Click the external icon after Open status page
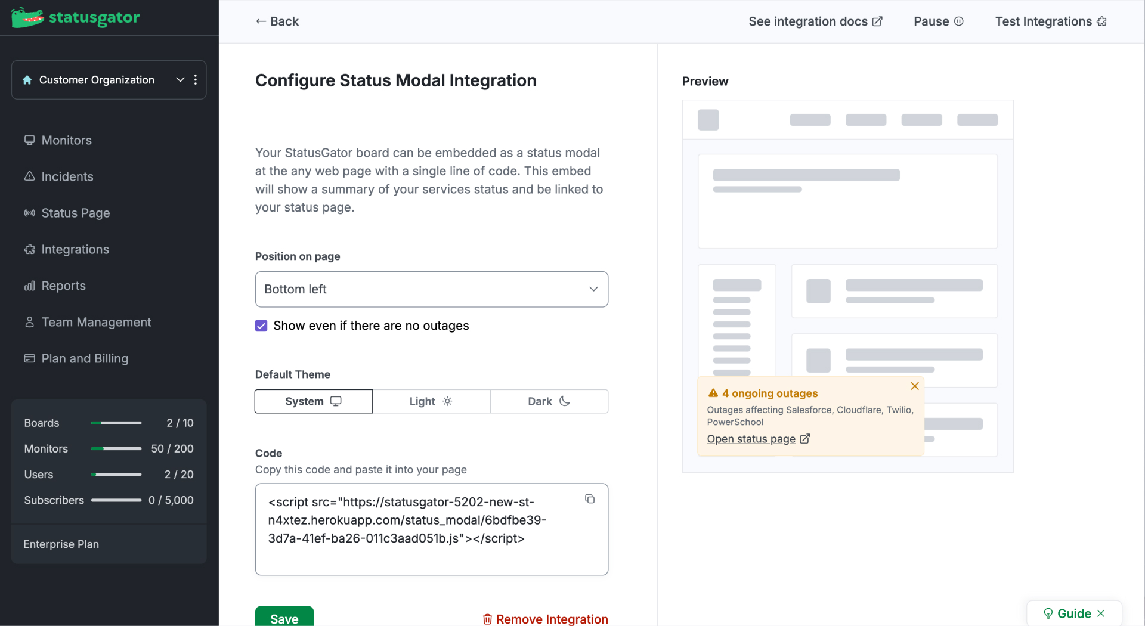1145x626 pixels. (x=804, y=439)
